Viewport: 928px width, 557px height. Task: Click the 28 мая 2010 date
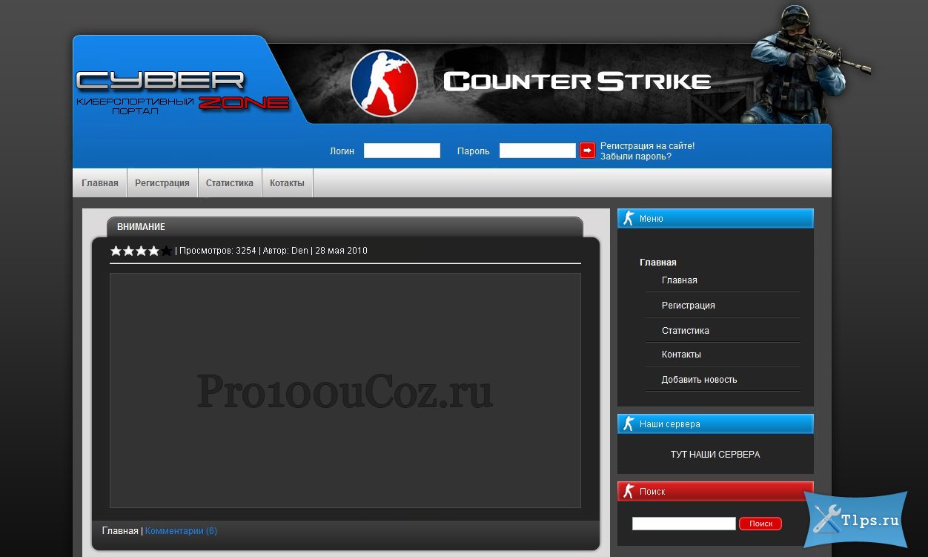(x=341, y=251)
